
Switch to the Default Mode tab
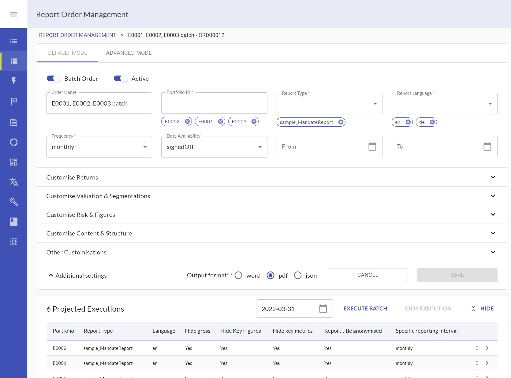(68, 53)
